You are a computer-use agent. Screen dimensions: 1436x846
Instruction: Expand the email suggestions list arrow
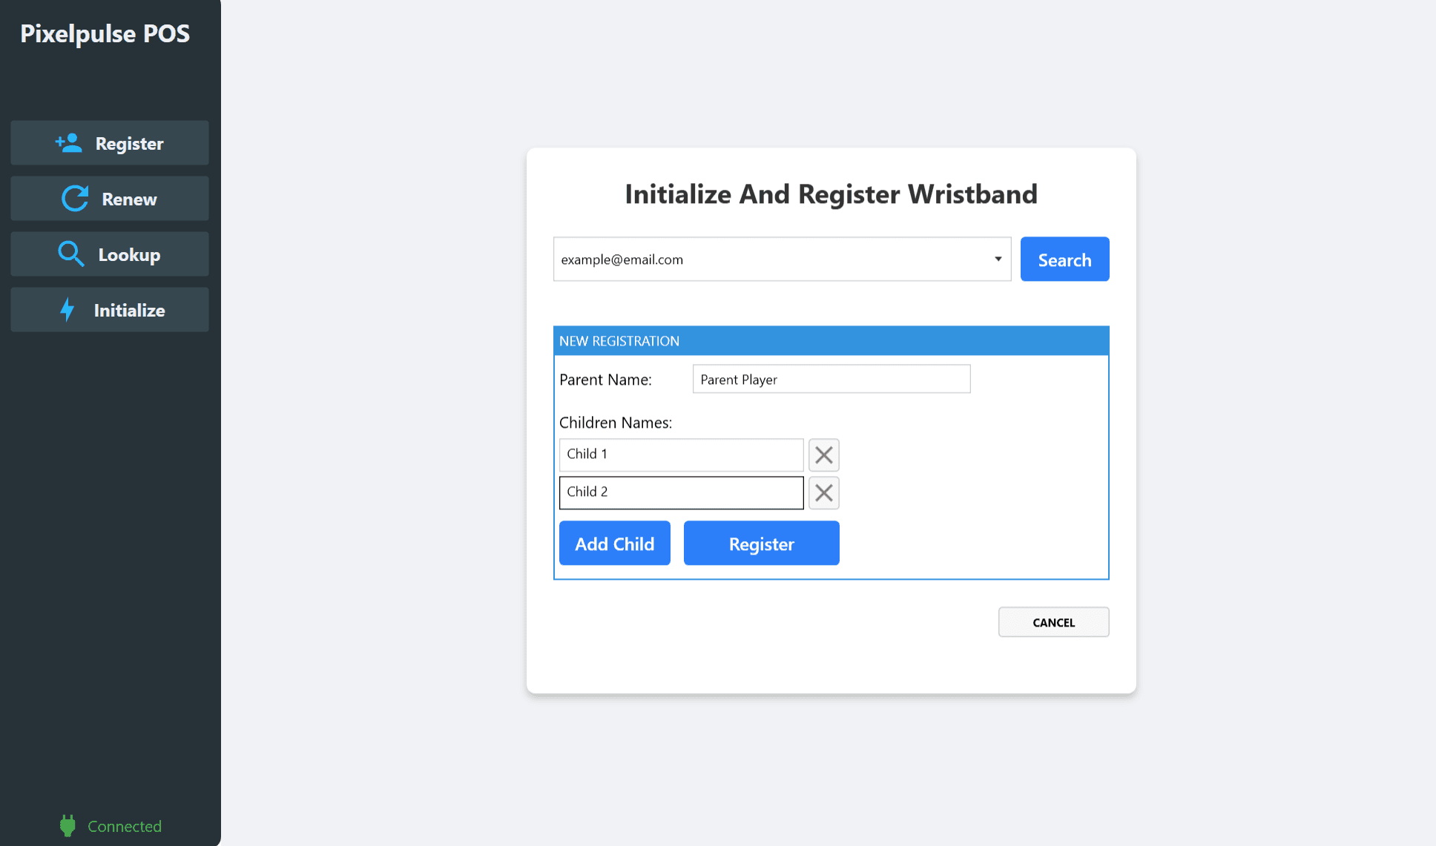click(997, 259)
